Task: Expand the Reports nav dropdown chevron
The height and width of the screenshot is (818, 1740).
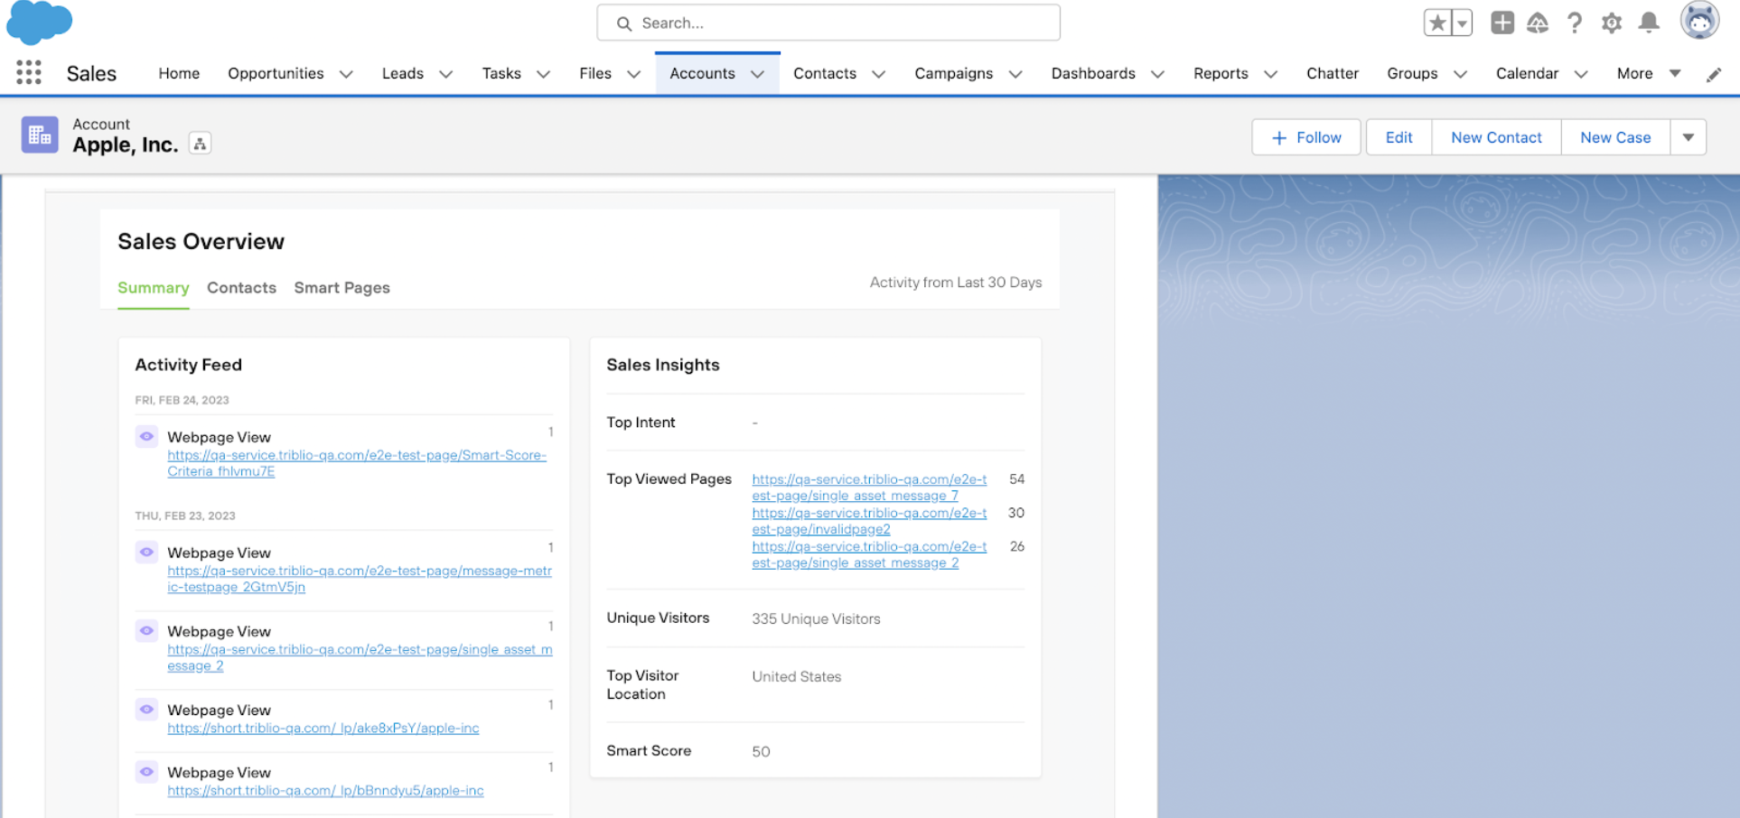Action: coord(1270,74)
